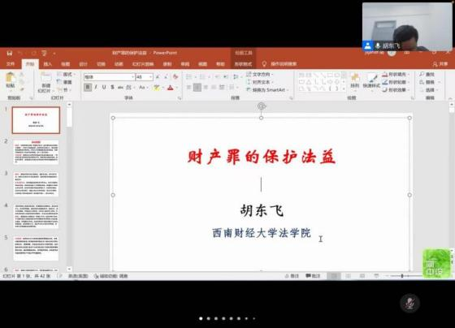
Task: Open the font size dropdown showing 48
Action: point(150,77)
